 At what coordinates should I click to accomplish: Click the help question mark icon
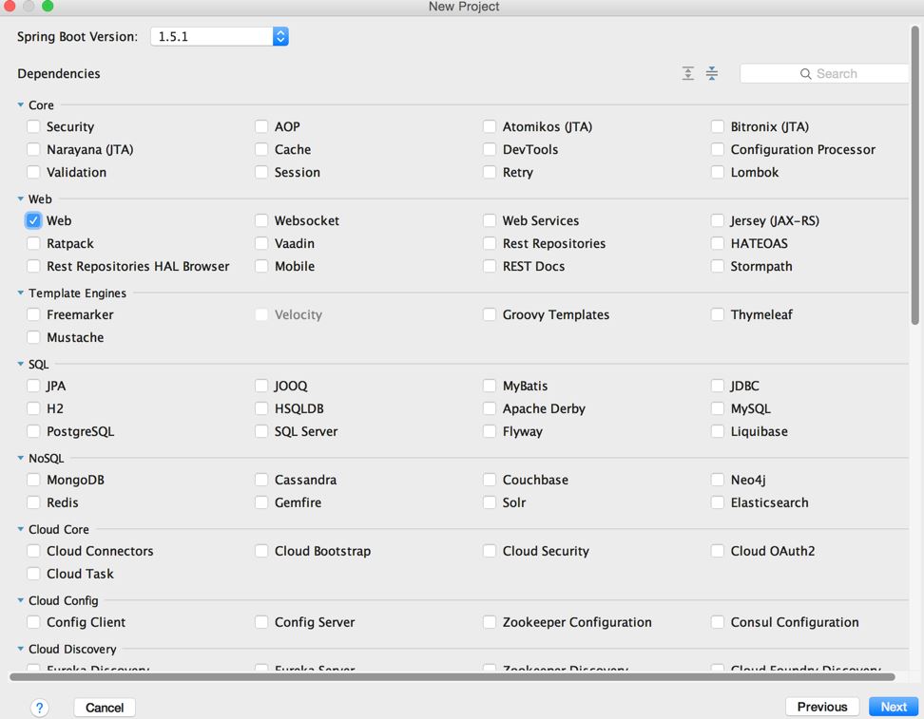40,708
